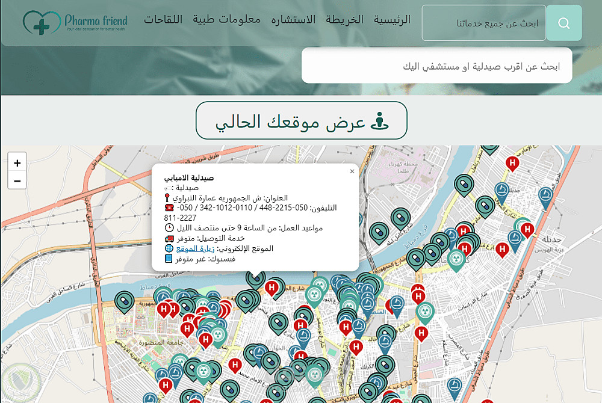Screen dimensions: 602x403
Task: Follow the زيارة الموقع link
Action: [x=195, y=248]
